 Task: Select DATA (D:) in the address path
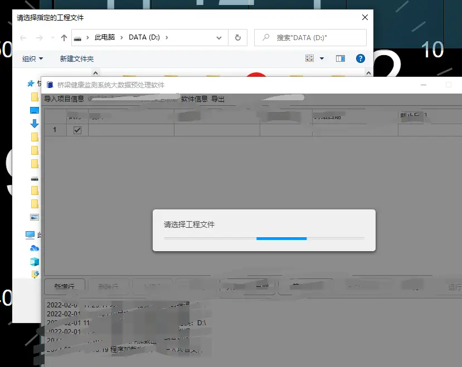click(x=144, y=37)
